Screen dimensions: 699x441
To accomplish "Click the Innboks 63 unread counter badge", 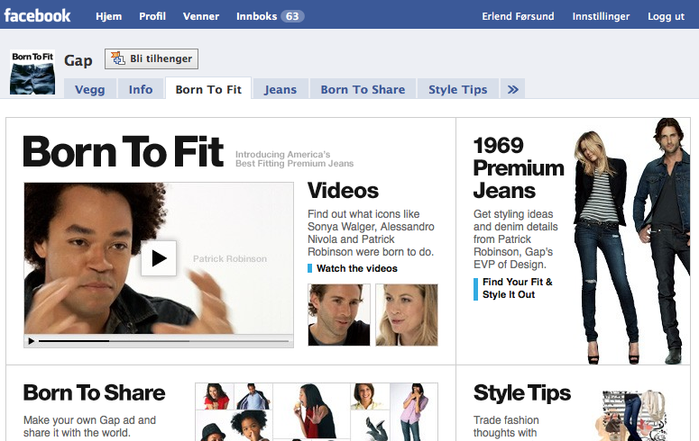I will [x=292, y=16].
